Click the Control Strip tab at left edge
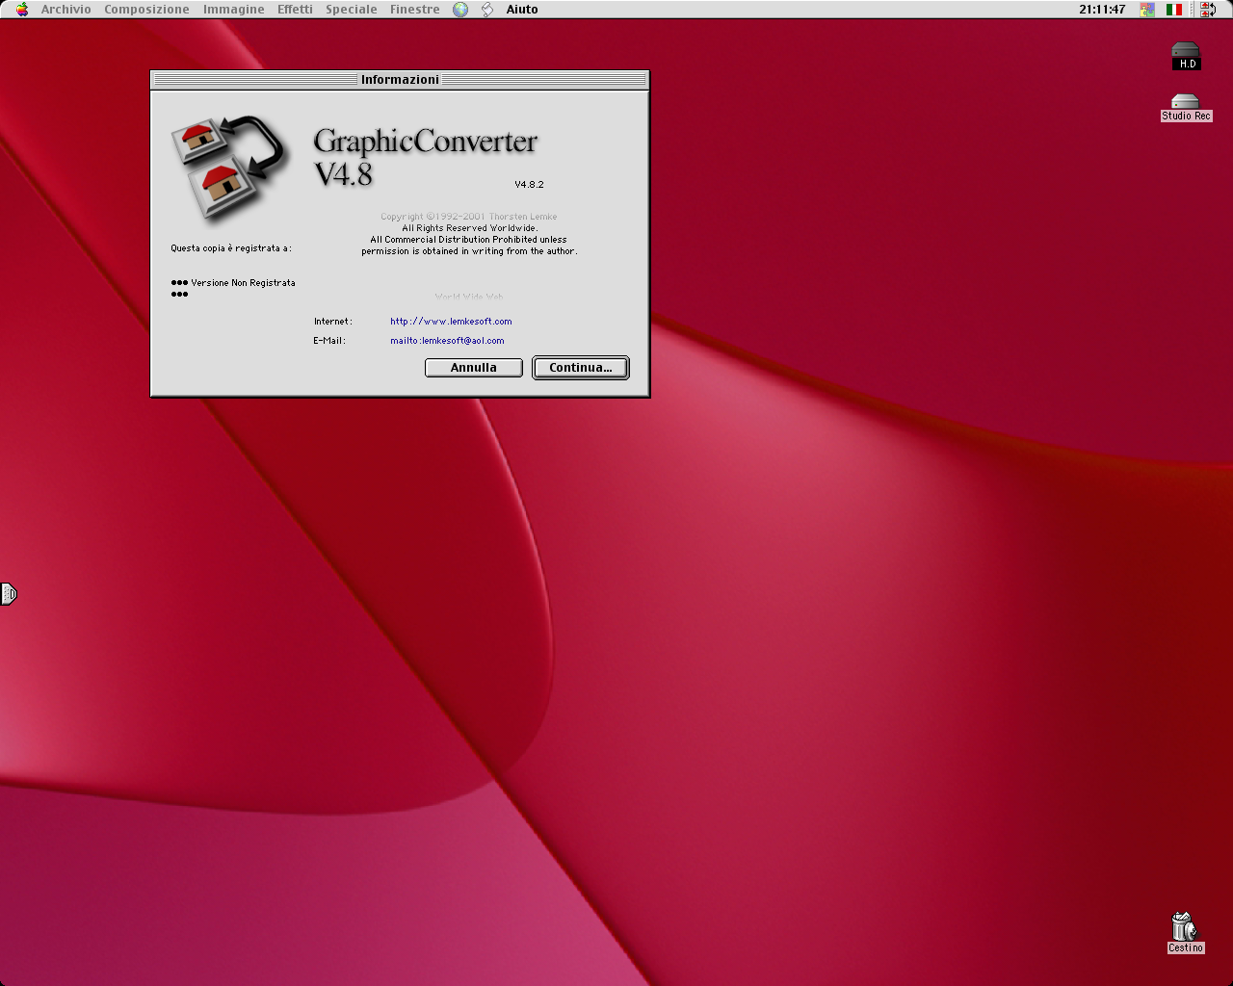 (9, 594)
